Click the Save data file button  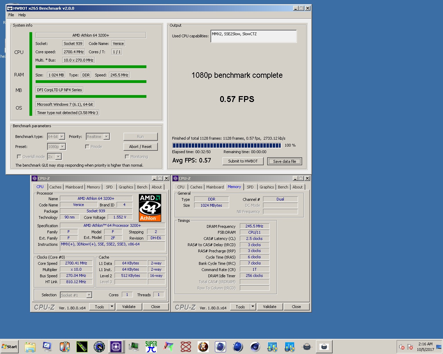click(x=284, y=161)
